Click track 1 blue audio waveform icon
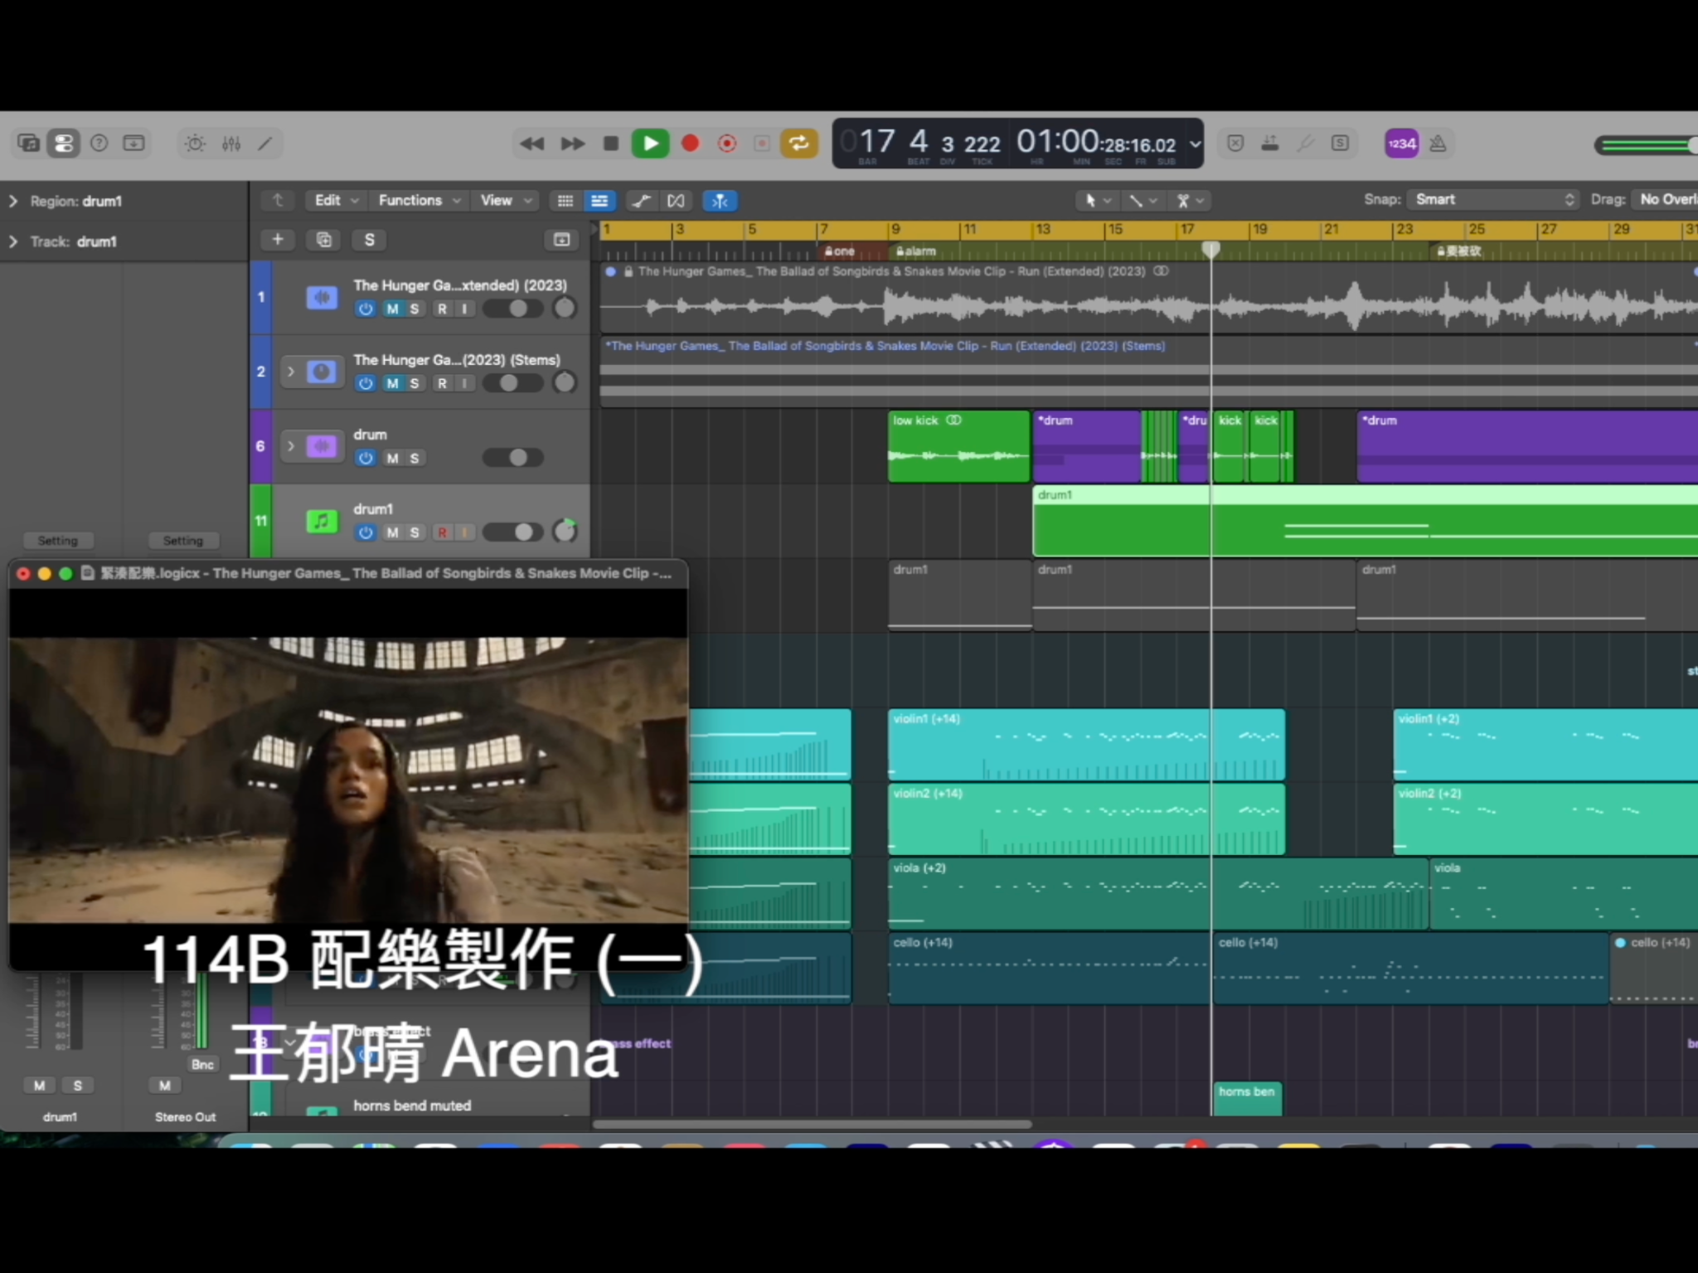The image size is (1698, 1273). pos(322,297)
